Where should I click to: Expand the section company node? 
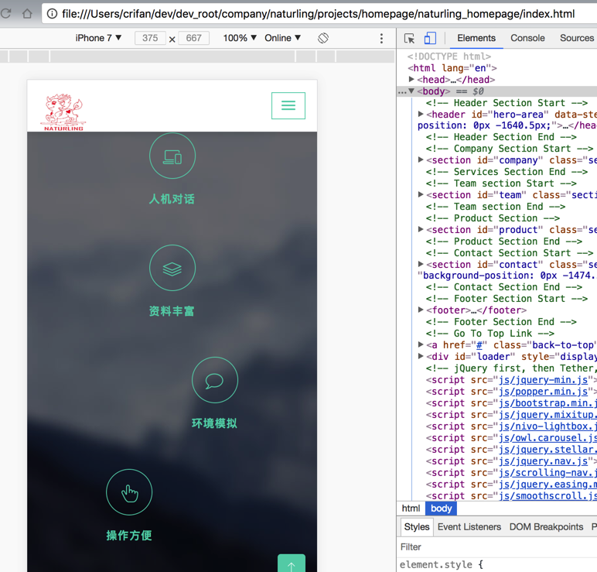[x=421, y=159]
